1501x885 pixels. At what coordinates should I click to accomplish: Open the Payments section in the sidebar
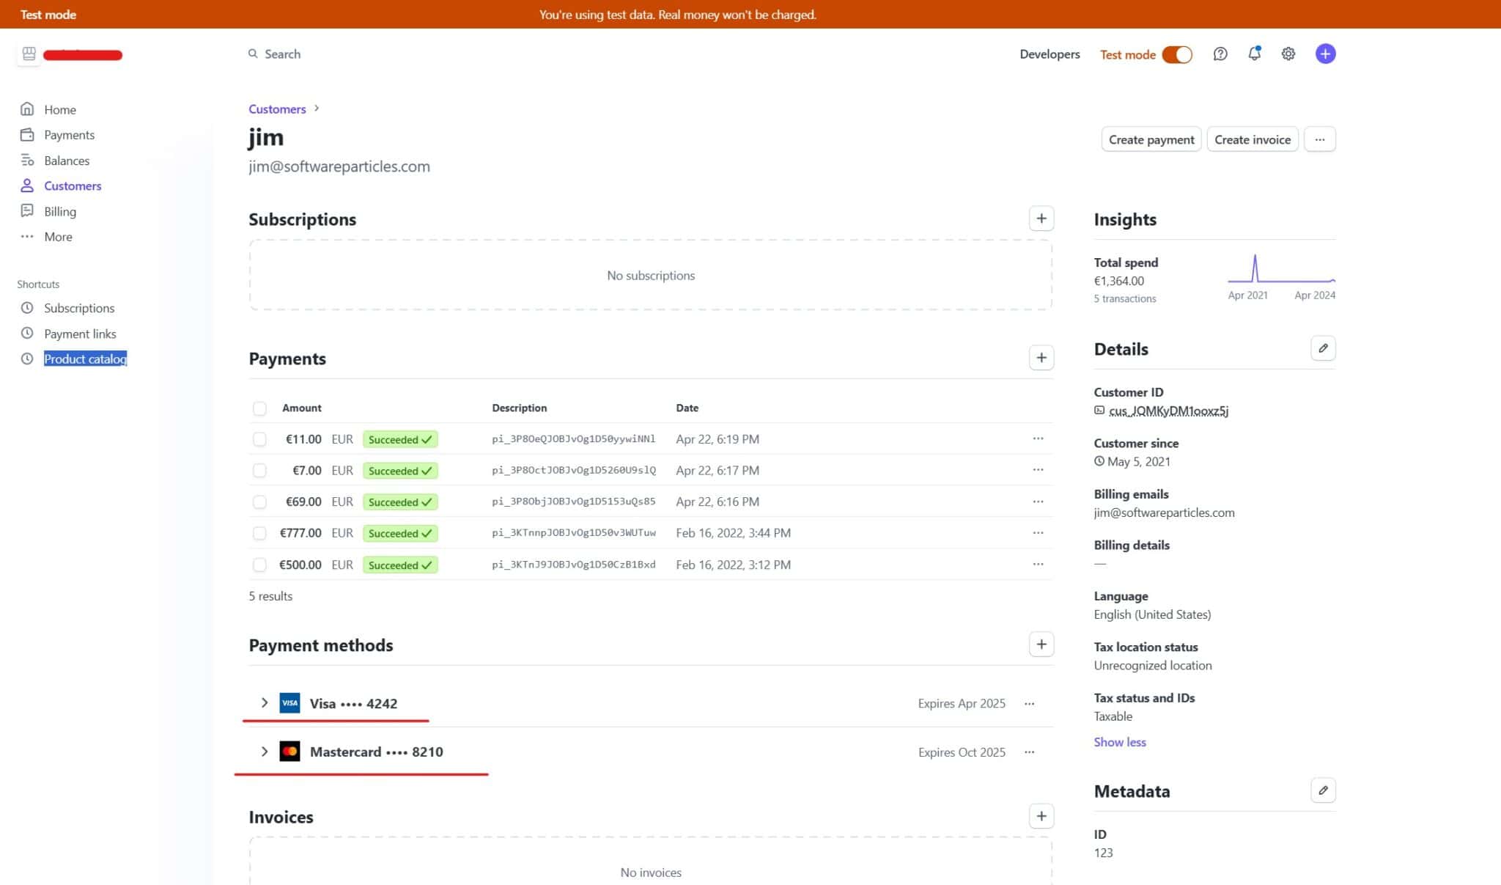click(x=70, y=134)
